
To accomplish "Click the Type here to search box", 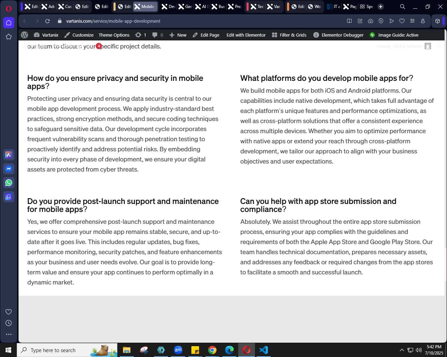I will [67, 350].
